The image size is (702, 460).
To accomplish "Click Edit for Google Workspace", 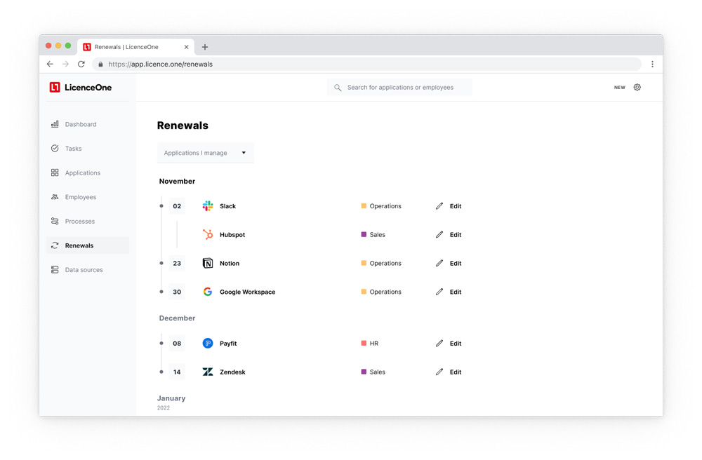I will point(456,292).
